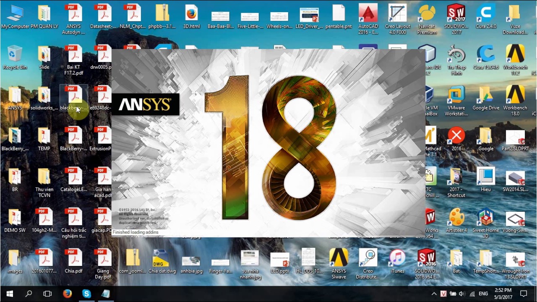Open the Giang Day.pdf file
Image resolution: width=537 pixels, height=302 pixels.
(103, 263)
